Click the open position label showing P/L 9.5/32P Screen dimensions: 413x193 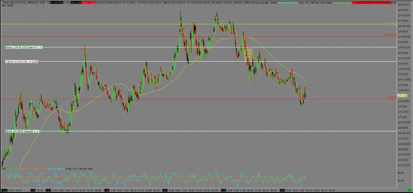point(22,62)
